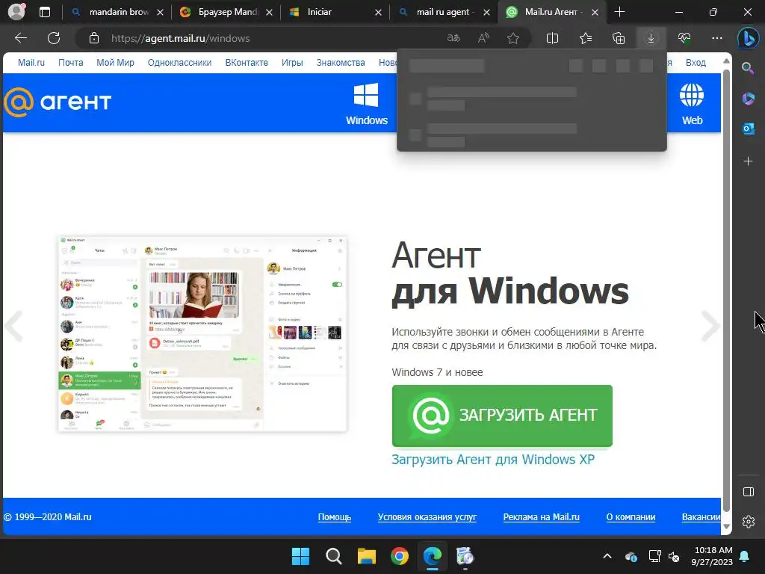
Task: Open the Мой Мир link
Action: coord(115,63)
